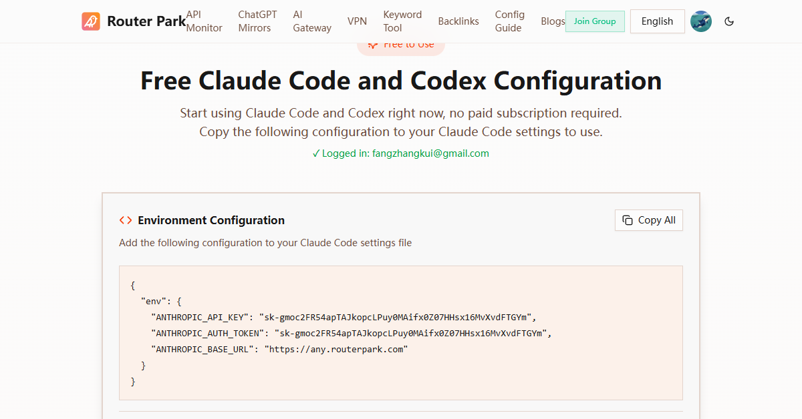The width and height of the screenshot is (802, 419).
Task: Open the AI Gateway nav link
Action: point(311,21)
